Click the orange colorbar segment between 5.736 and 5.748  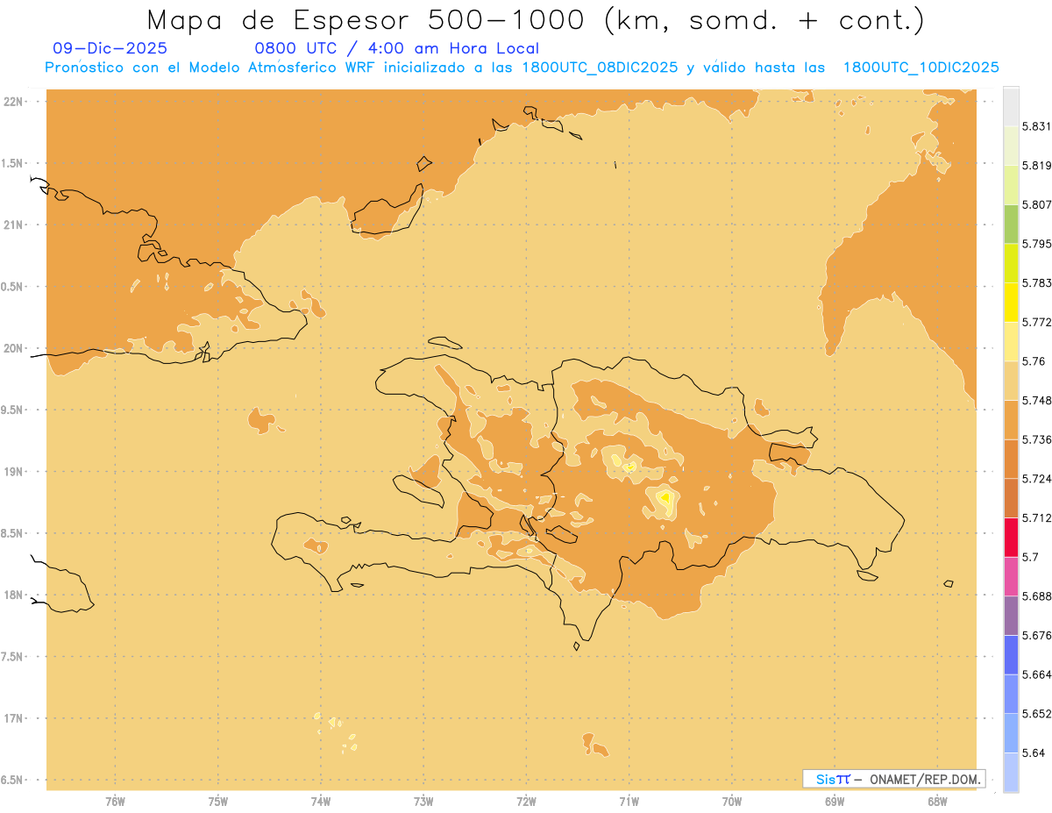point(1011,419)
